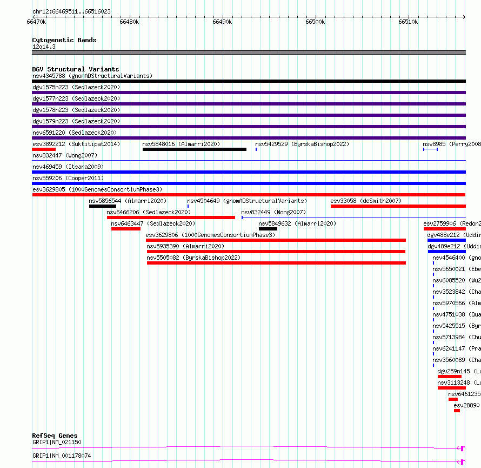Click the dgv1578n223 (Sedlazeck2020) label
Screen dimensions: 481x468
pos(76,110)
